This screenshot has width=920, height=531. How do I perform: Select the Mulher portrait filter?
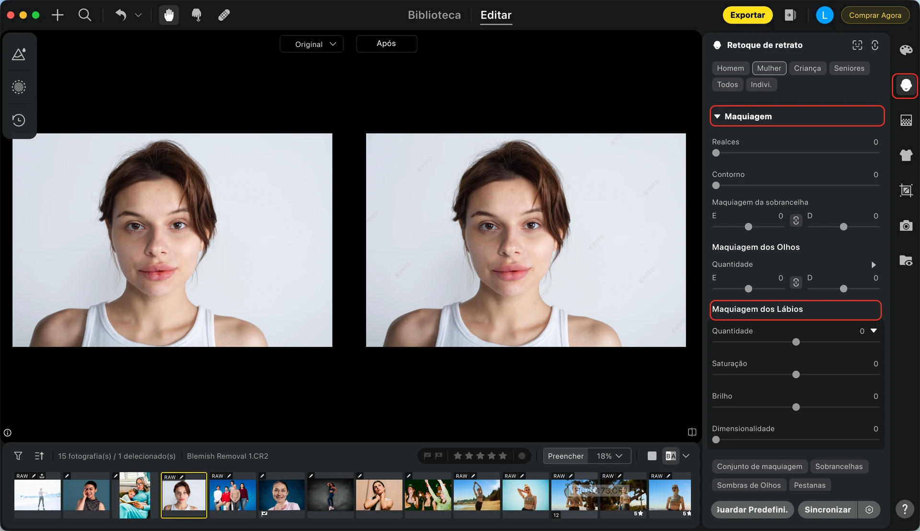tap(769, 68)
